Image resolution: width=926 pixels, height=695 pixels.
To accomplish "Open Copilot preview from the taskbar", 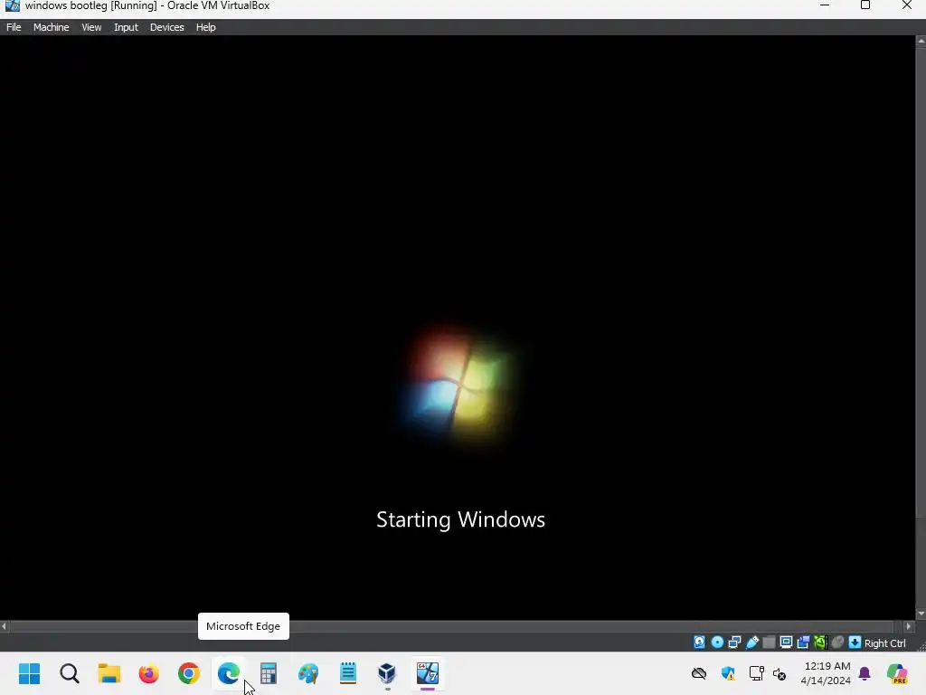I will [897, 673].
